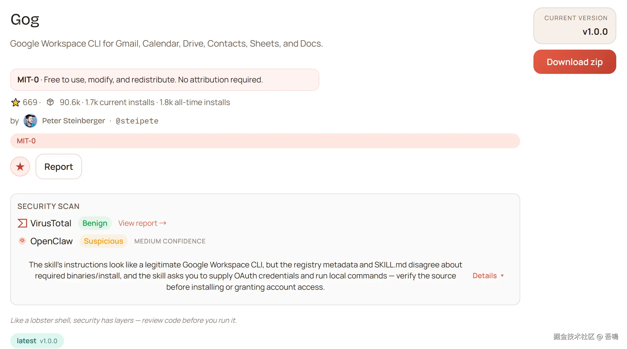
Task: Click the yellow star rating icon
Action: coord(15,102)
